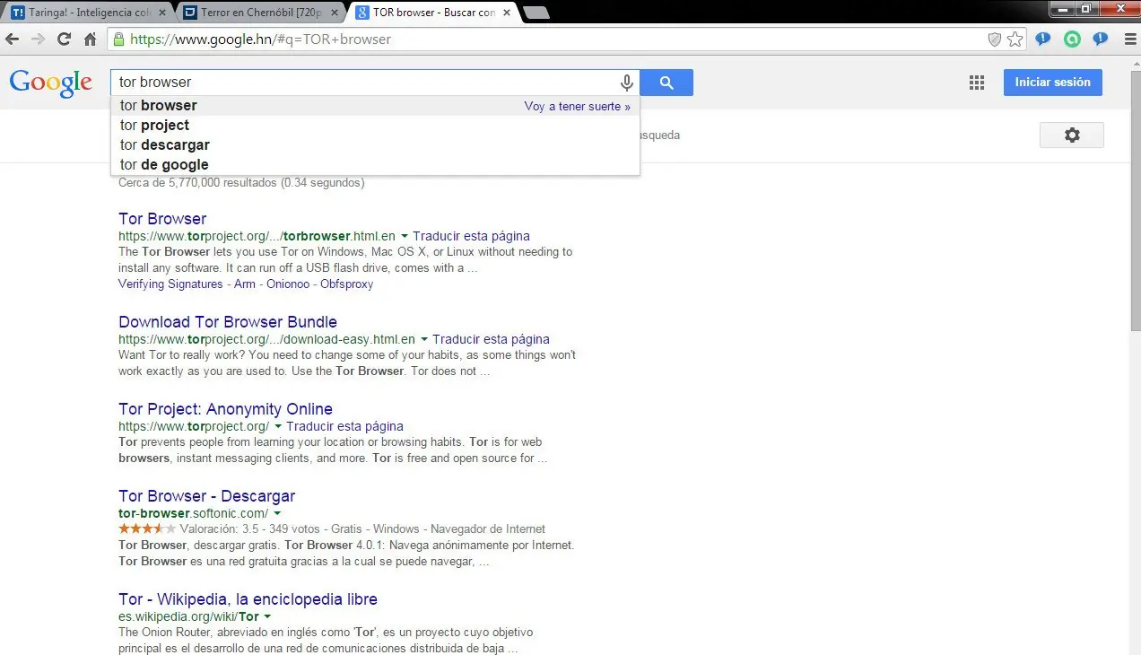The width and height of the screenshot is (1141, 655).
Task: Click the vertical page scrollbar thumb
Action: tap(1134, 202)
